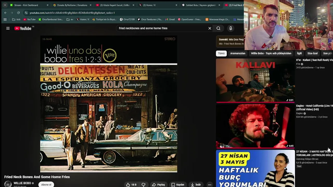Open the three-dot more actions menu
Viewport: 333px width, 187px height.
[210, 185]
